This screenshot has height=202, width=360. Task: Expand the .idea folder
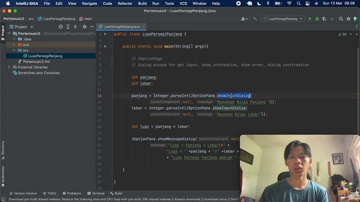pos(14,39)
